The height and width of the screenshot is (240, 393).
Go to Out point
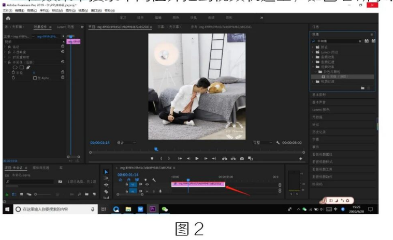point(214,158)
